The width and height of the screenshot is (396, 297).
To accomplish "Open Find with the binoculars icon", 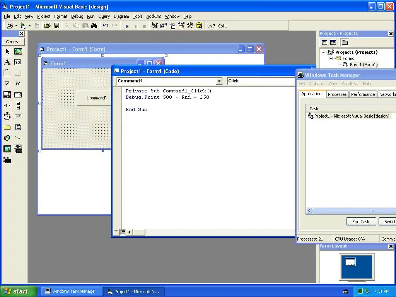I will pyautogui.click(x=94, y=26).
